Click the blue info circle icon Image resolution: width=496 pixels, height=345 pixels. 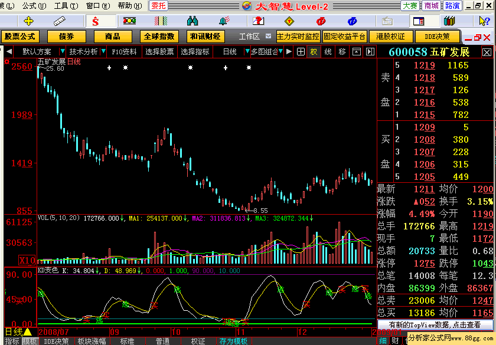pyautogui.click(x=352, y=21)
